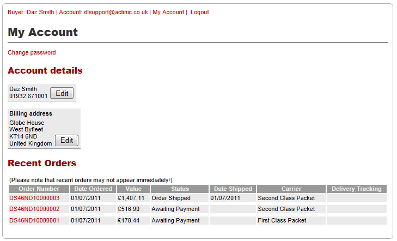Click Edit in the Billing address box
This screenshot has width=397, height=241.
pyautogui.click(x=66, y=140)
